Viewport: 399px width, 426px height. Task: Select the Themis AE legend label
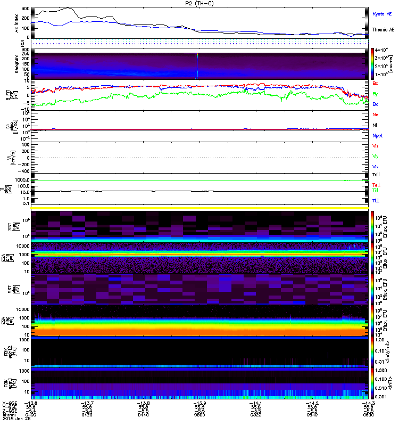coord(383,30)
